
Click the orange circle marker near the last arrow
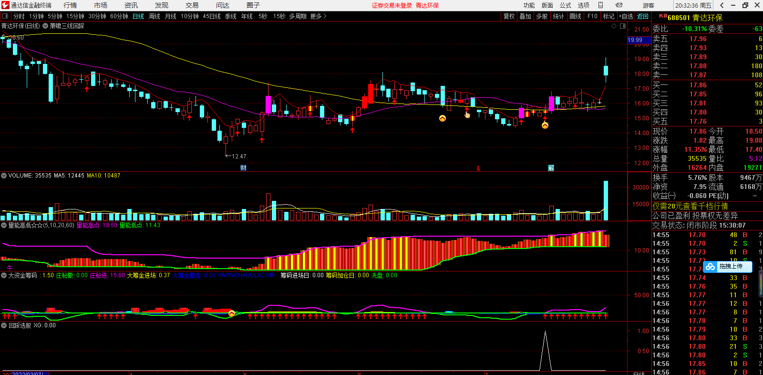545,125
